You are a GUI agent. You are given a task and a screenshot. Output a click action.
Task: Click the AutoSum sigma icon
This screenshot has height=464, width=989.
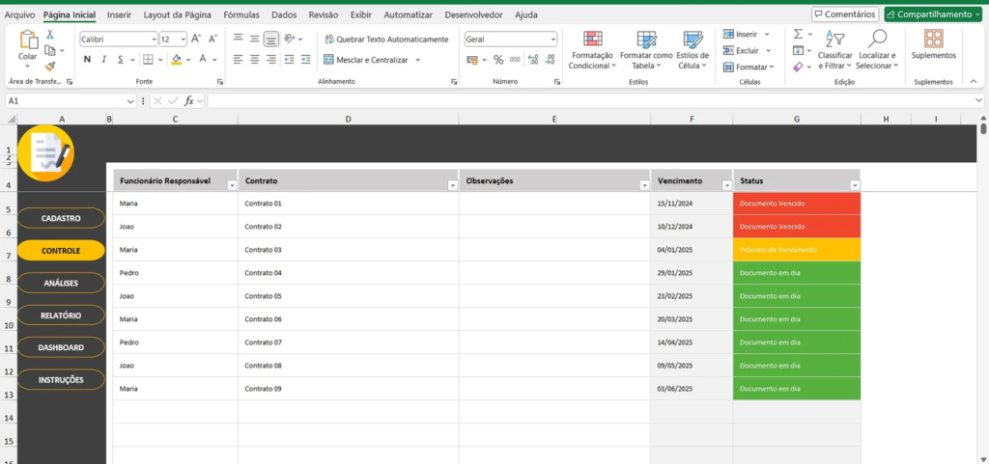(798, 34)
